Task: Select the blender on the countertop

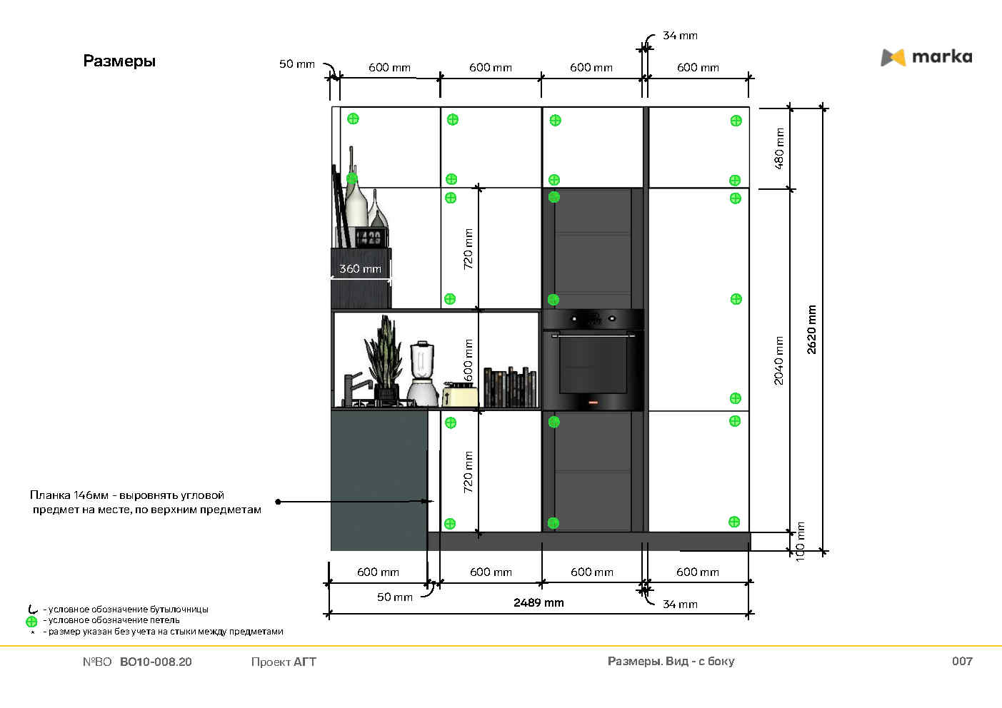Action: coord(422,373)
